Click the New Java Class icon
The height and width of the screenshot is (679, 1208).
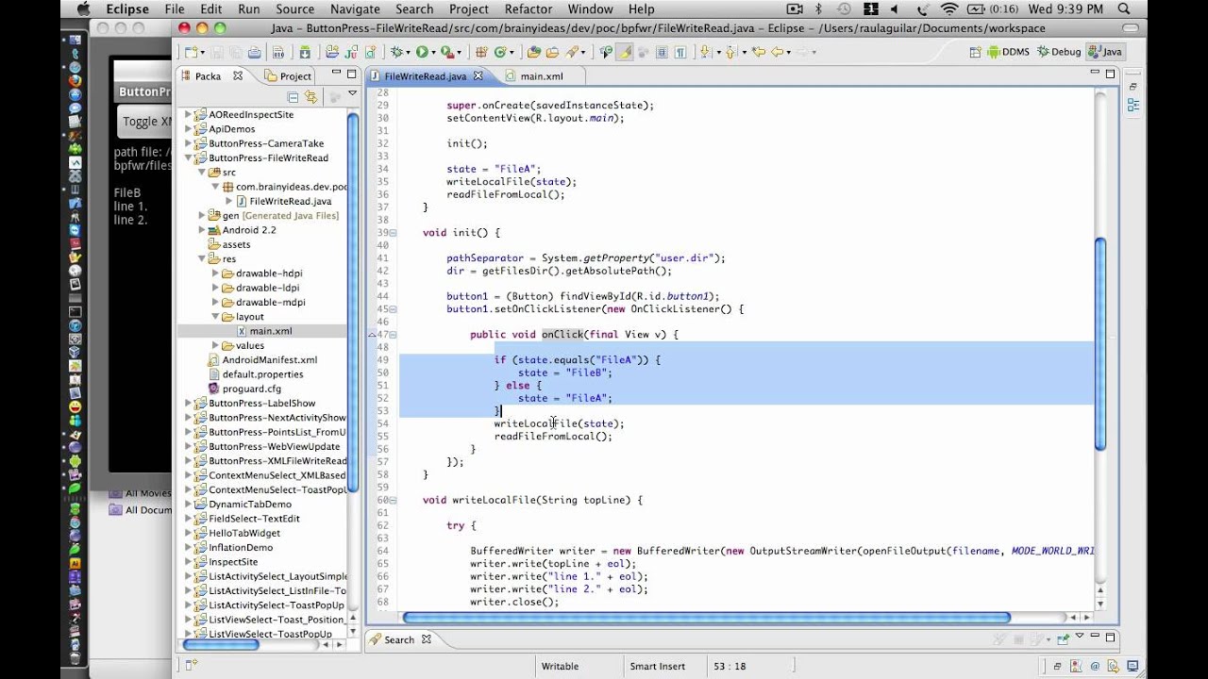[x=500, y=52]
